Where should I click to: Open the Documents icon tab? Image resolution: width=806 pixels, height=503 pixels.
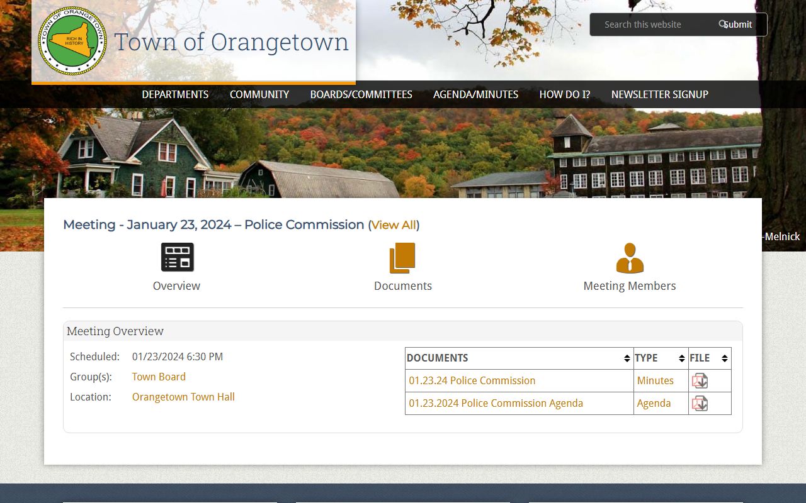(x=402, y=258)
